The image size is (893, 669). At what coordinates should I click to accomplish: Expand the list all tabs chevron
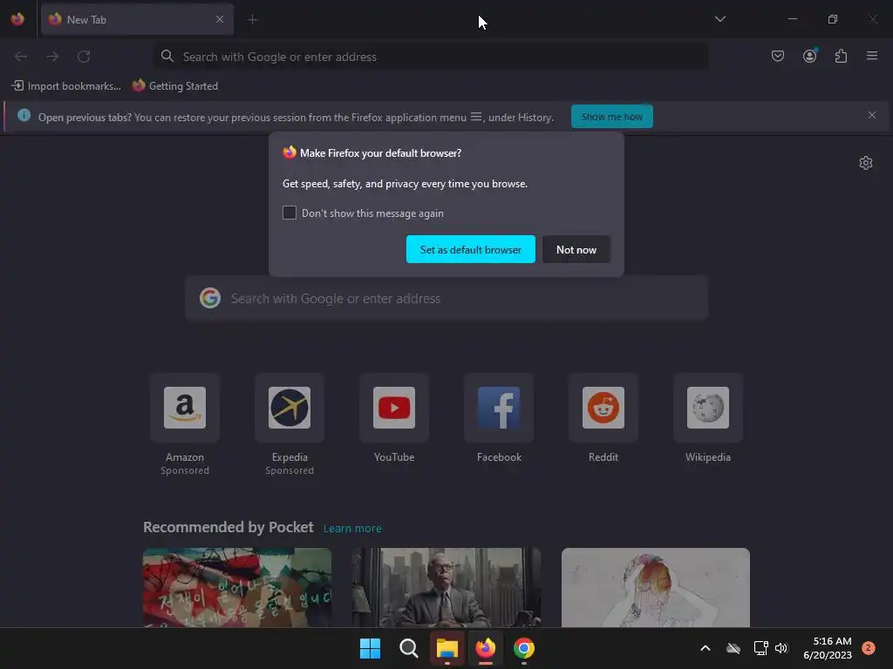719,19
